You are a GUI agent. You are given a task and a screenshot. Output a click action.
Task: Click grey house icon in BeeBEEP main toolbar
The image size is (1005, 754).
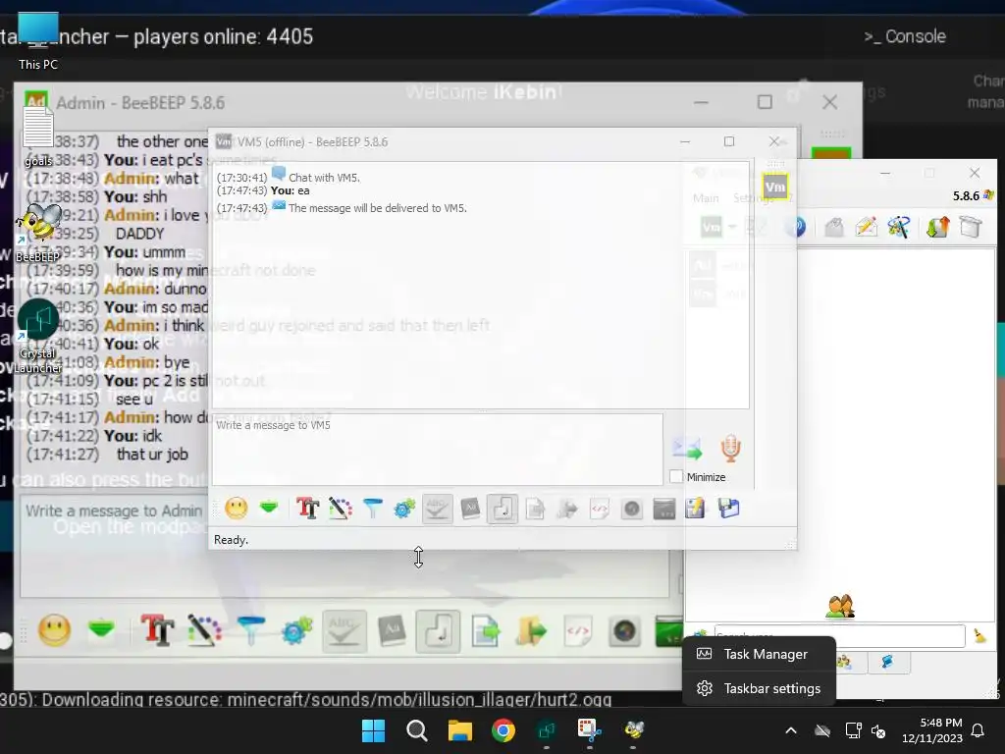point(834,227)
